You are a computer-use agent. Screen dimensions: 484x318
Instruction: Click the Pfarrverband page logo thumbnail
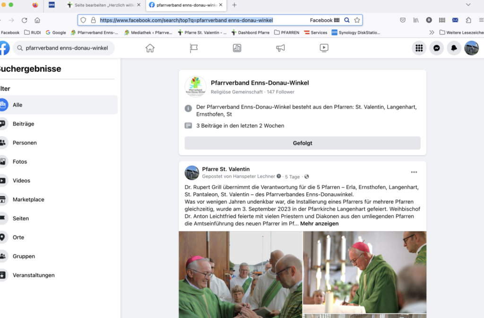tap(195, 86)
